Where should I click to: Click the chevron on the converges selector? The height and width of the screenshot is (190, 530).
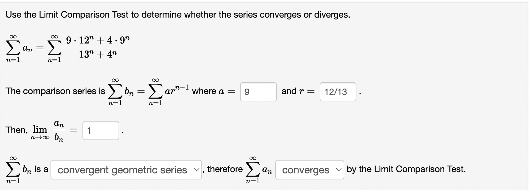pos(339,170)
